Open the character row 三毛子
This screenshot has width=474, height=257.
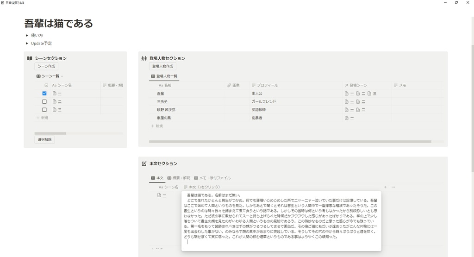pyautogui.click(x=162, y=102)
